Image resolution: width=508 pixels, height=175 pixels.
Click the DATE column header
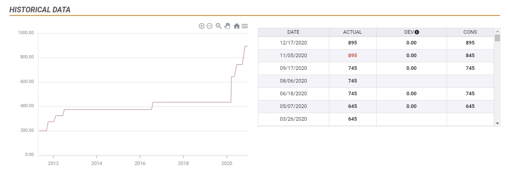click(293, 32)
